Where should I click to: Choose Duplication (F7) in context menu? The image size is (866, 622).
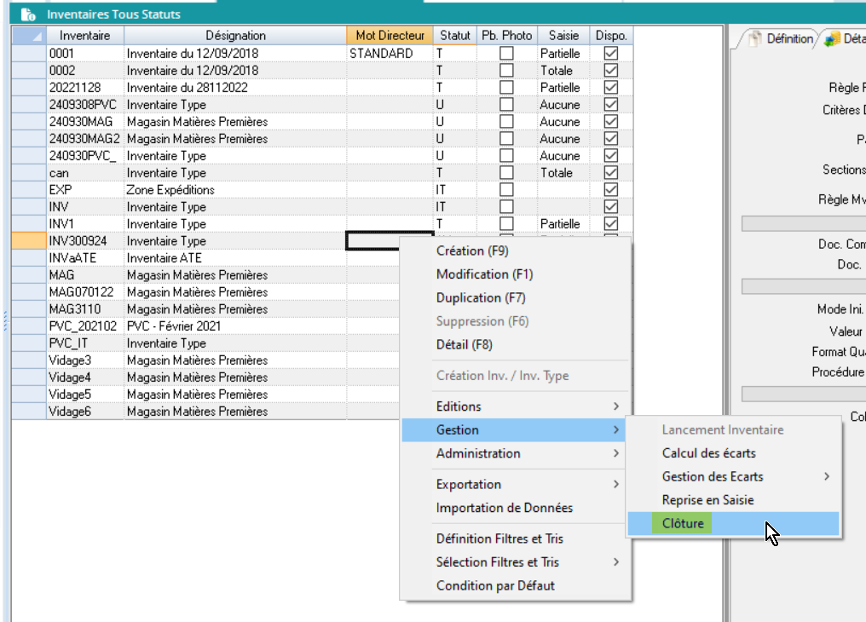click(480, 298)
